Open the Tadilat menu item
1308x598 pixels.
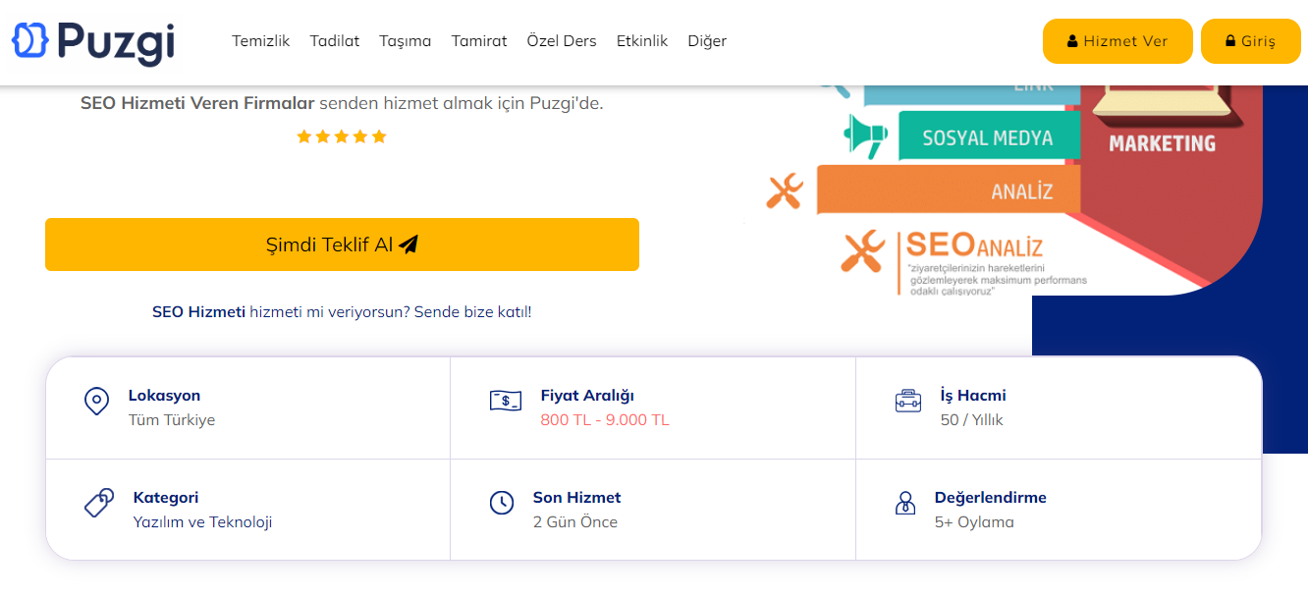(335, 41)
